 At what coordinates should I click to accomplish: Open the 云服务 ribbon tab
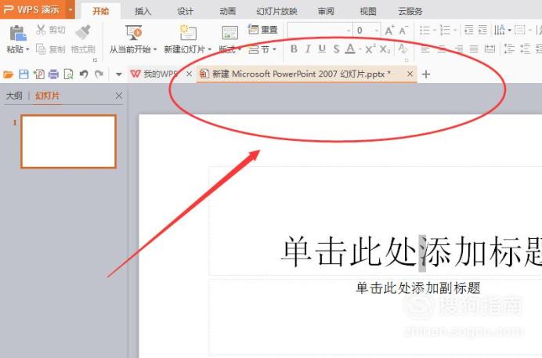410,12
